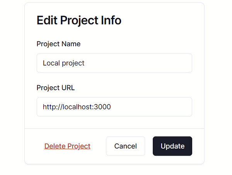
Task: Click the underlined Delete Project text
Action: coord(67,146)
